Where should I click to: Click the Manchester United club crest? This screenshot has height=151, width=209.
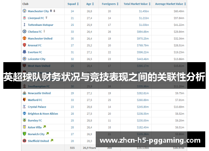click(24, 38)
